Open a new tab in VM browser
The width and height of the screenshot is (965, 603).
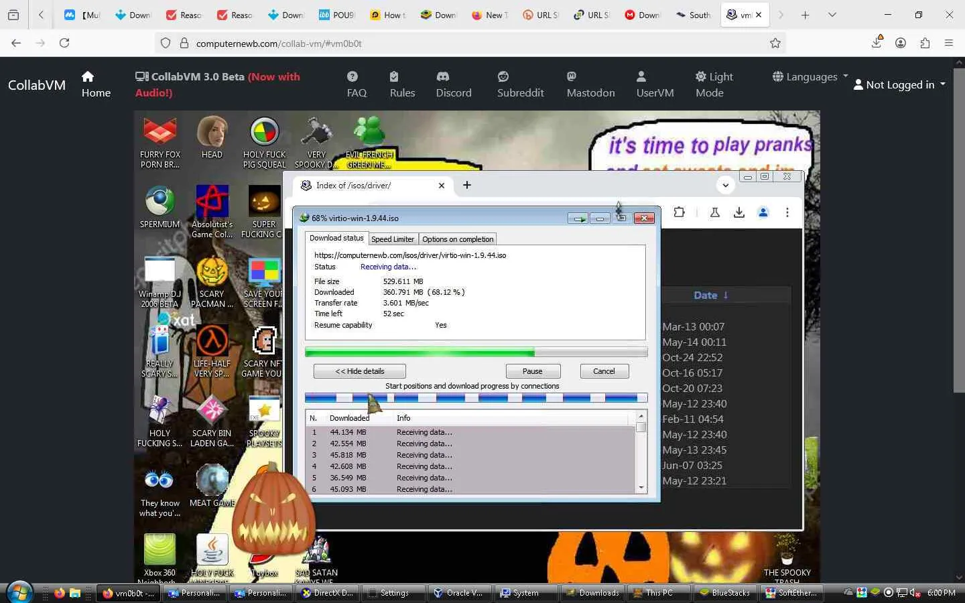pos(467,186)
